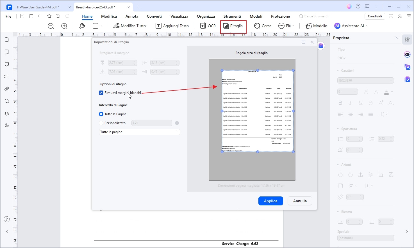Switch to the Strumenti tab
The height and width of the screenshot is (248, 414).
click(232, 16)
